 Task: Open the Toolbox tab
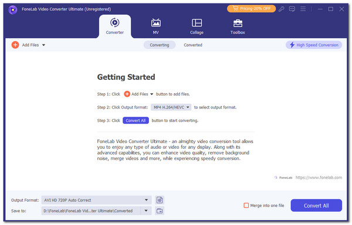pyautogui.click(x=238, y=26)
